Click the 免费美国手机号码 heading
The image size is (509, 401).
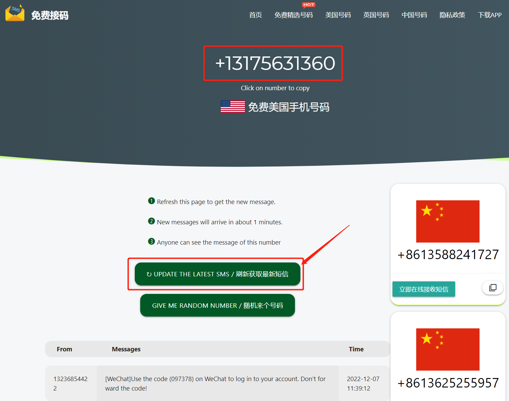tap(289, 107)
